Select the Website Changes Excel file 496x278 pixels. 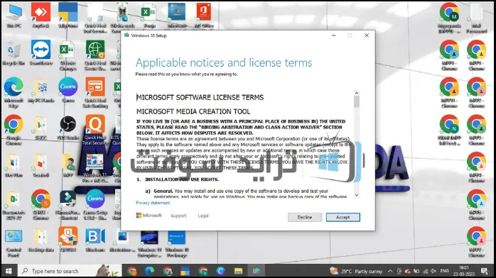(x=68, y=55)
